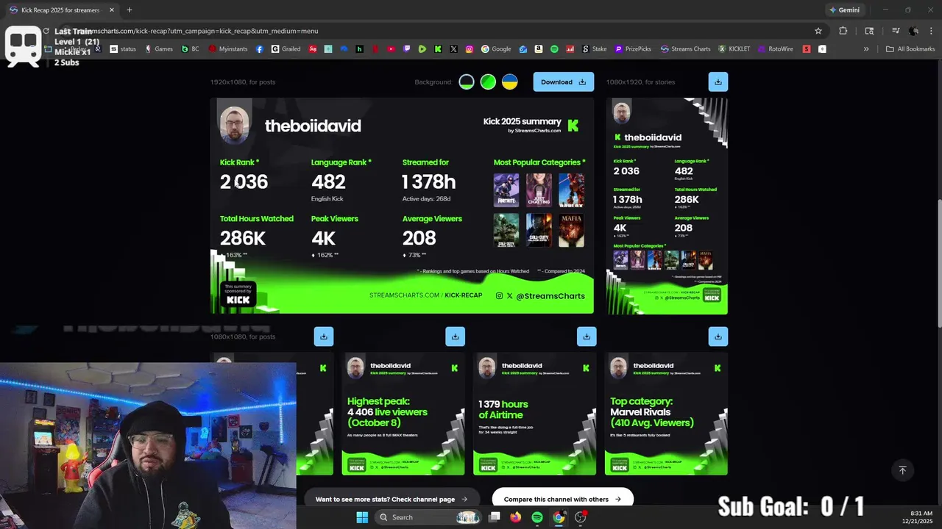Open a new browser tab
Image resolution: width=942 pixels, height=529 pixels.
[x=129, y=10]
